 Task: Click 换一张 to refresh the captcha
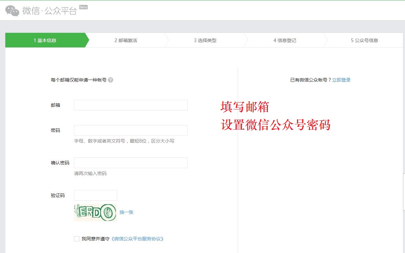(x=126, y=212)
